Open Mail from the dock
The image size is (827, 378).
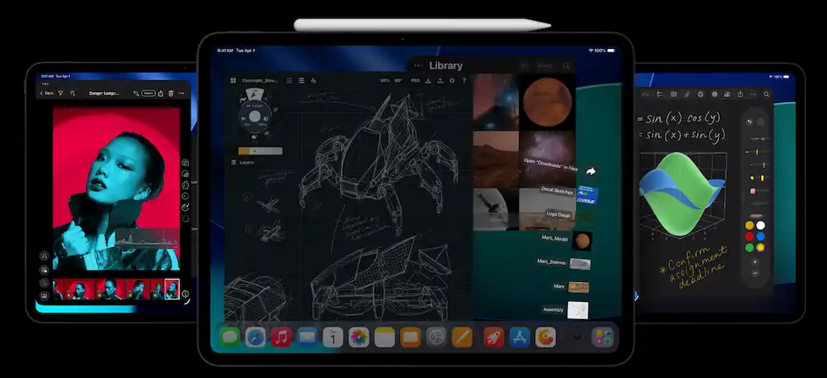(x=307, y=337)
